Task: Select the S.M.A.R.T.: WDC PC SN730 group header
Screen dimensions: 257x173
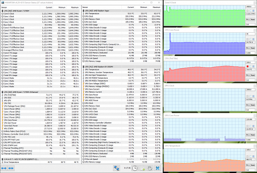Action: coord(40,159)
